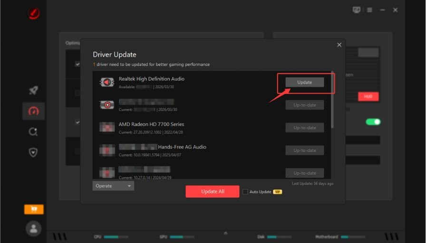Click the up chevron above the status bar

pos(225,233)
